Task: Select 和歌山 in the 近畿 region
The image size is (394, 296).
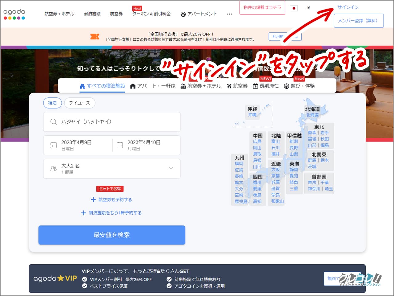Action: point(278,201)
